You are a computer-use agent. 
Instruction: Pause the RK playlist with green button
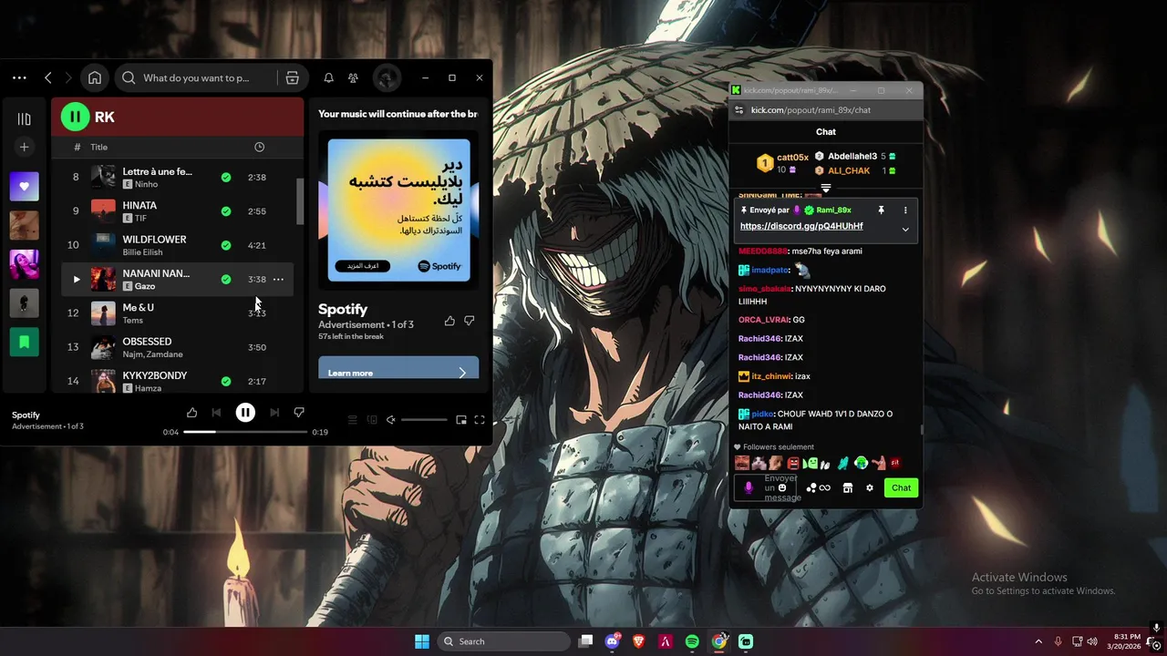point(75,117)
